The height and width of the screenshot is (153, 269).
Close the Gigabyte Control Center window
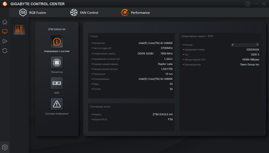click(x=264, y=4)
